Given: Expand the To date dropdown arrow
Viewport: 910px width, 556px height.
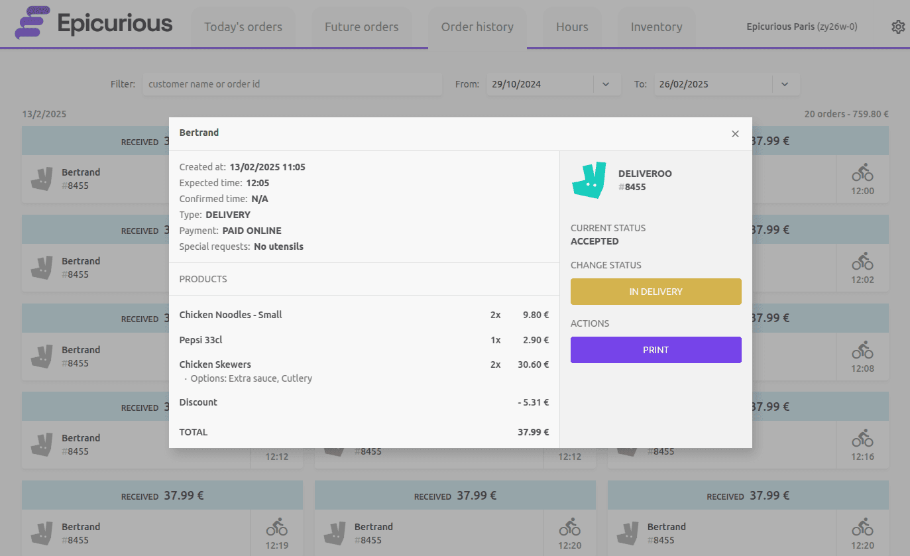Looking at the screenshot, I should 785,84.
